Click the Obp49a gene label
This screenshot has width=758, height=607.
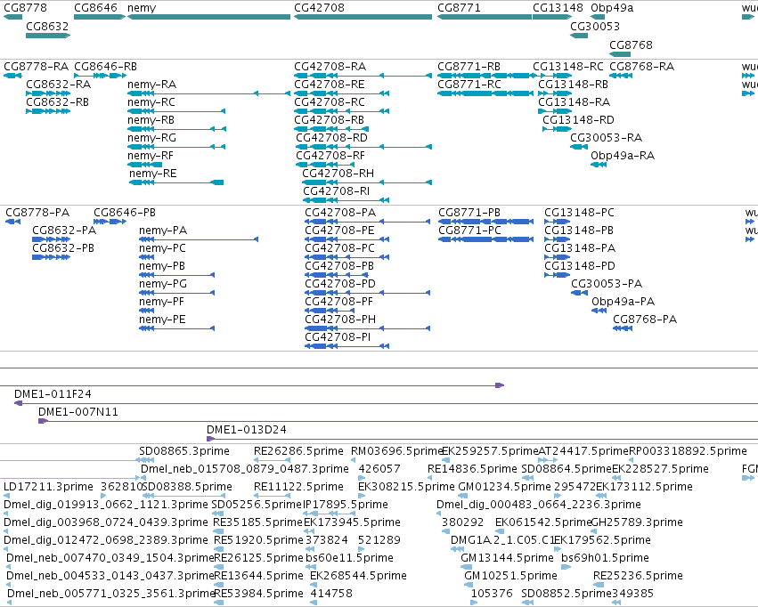[x=612, y=8]
